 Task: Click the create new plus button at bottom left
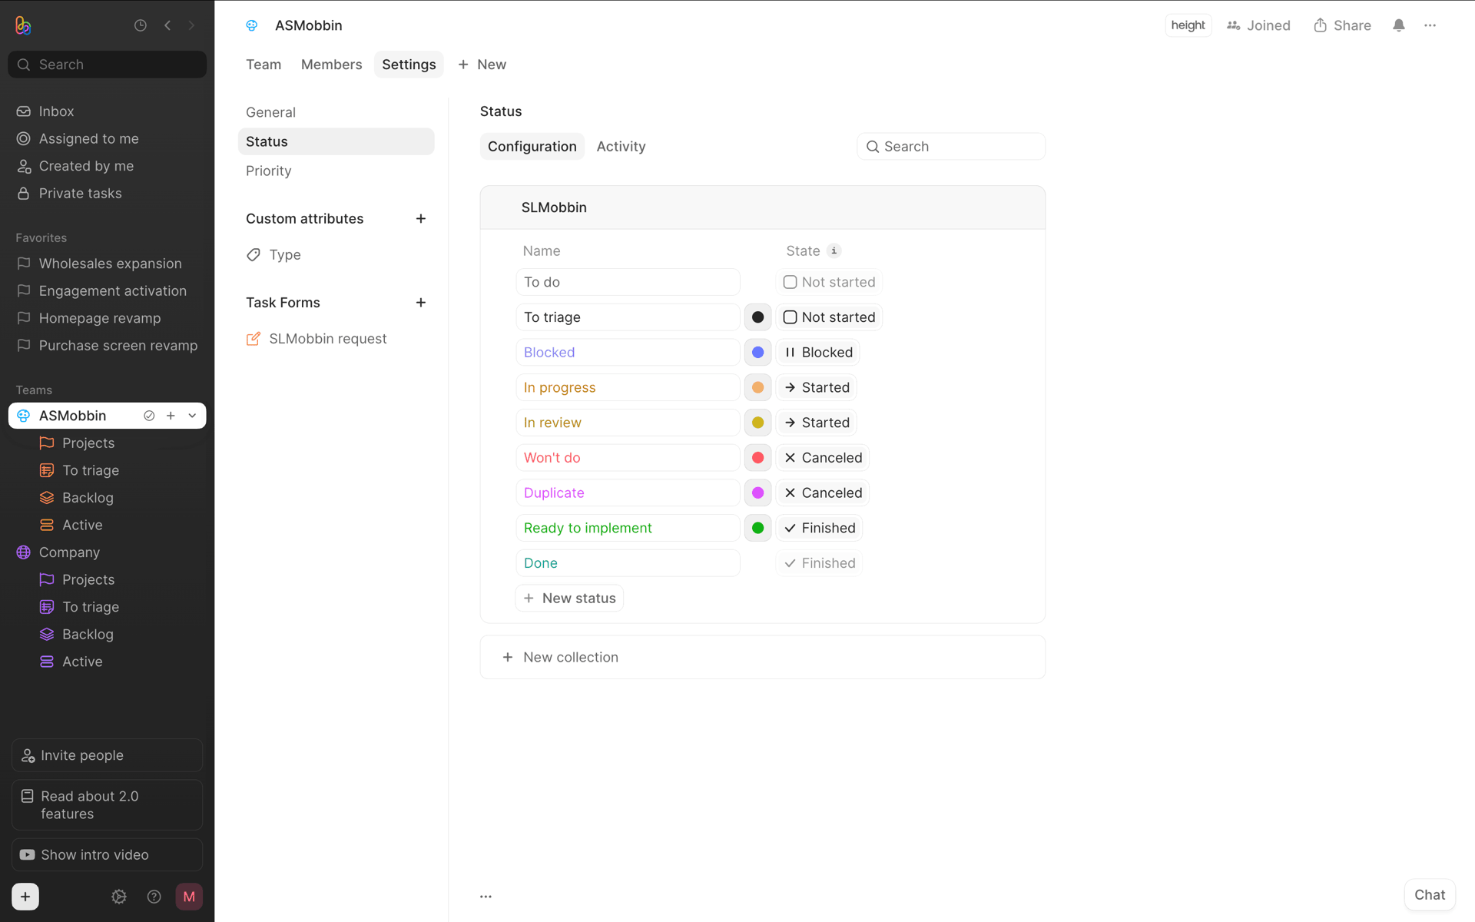click(25, 897)
